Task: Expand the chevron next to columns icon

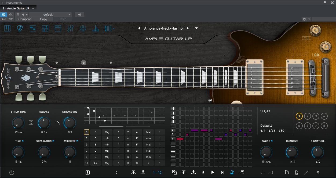Action: coord(114,28)
